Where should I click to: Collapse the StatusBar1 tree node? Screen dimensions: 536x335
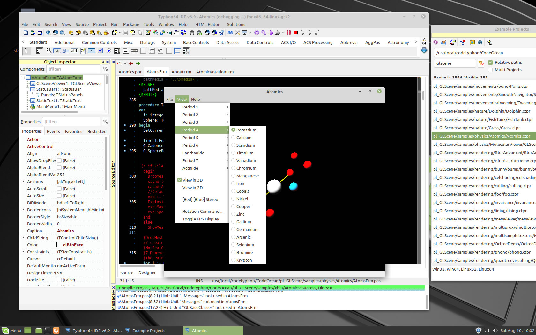pyautogui.click(x=28, y=89)
